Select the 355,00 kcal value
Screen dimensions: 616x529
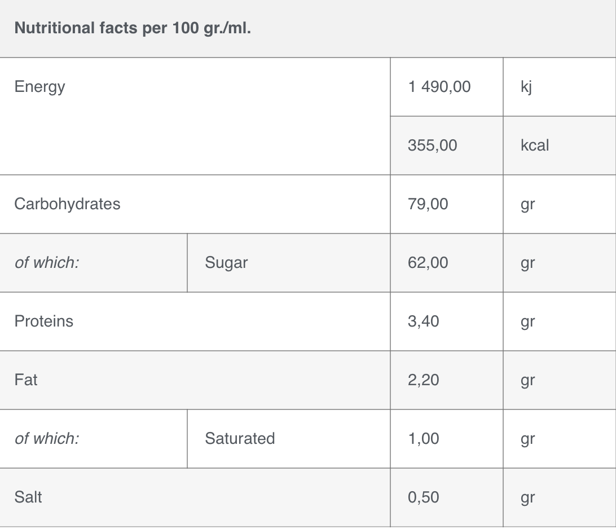coord(432,146)
